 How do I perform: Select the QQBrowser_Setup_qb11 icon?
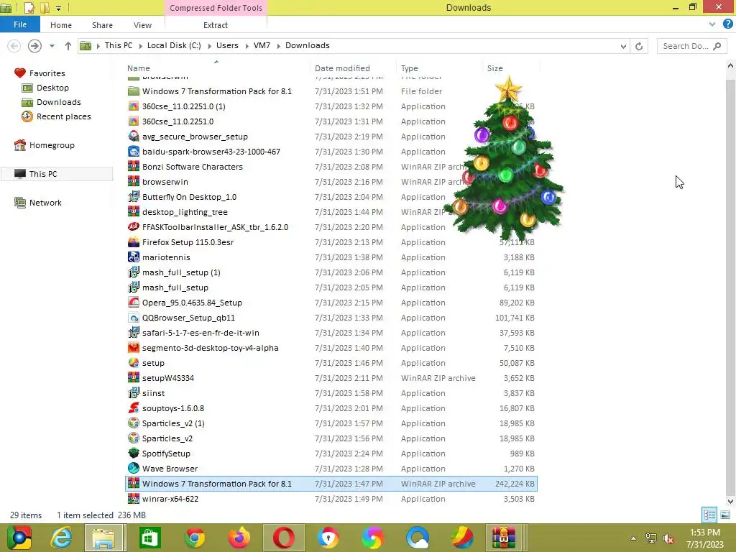(133, 318)
